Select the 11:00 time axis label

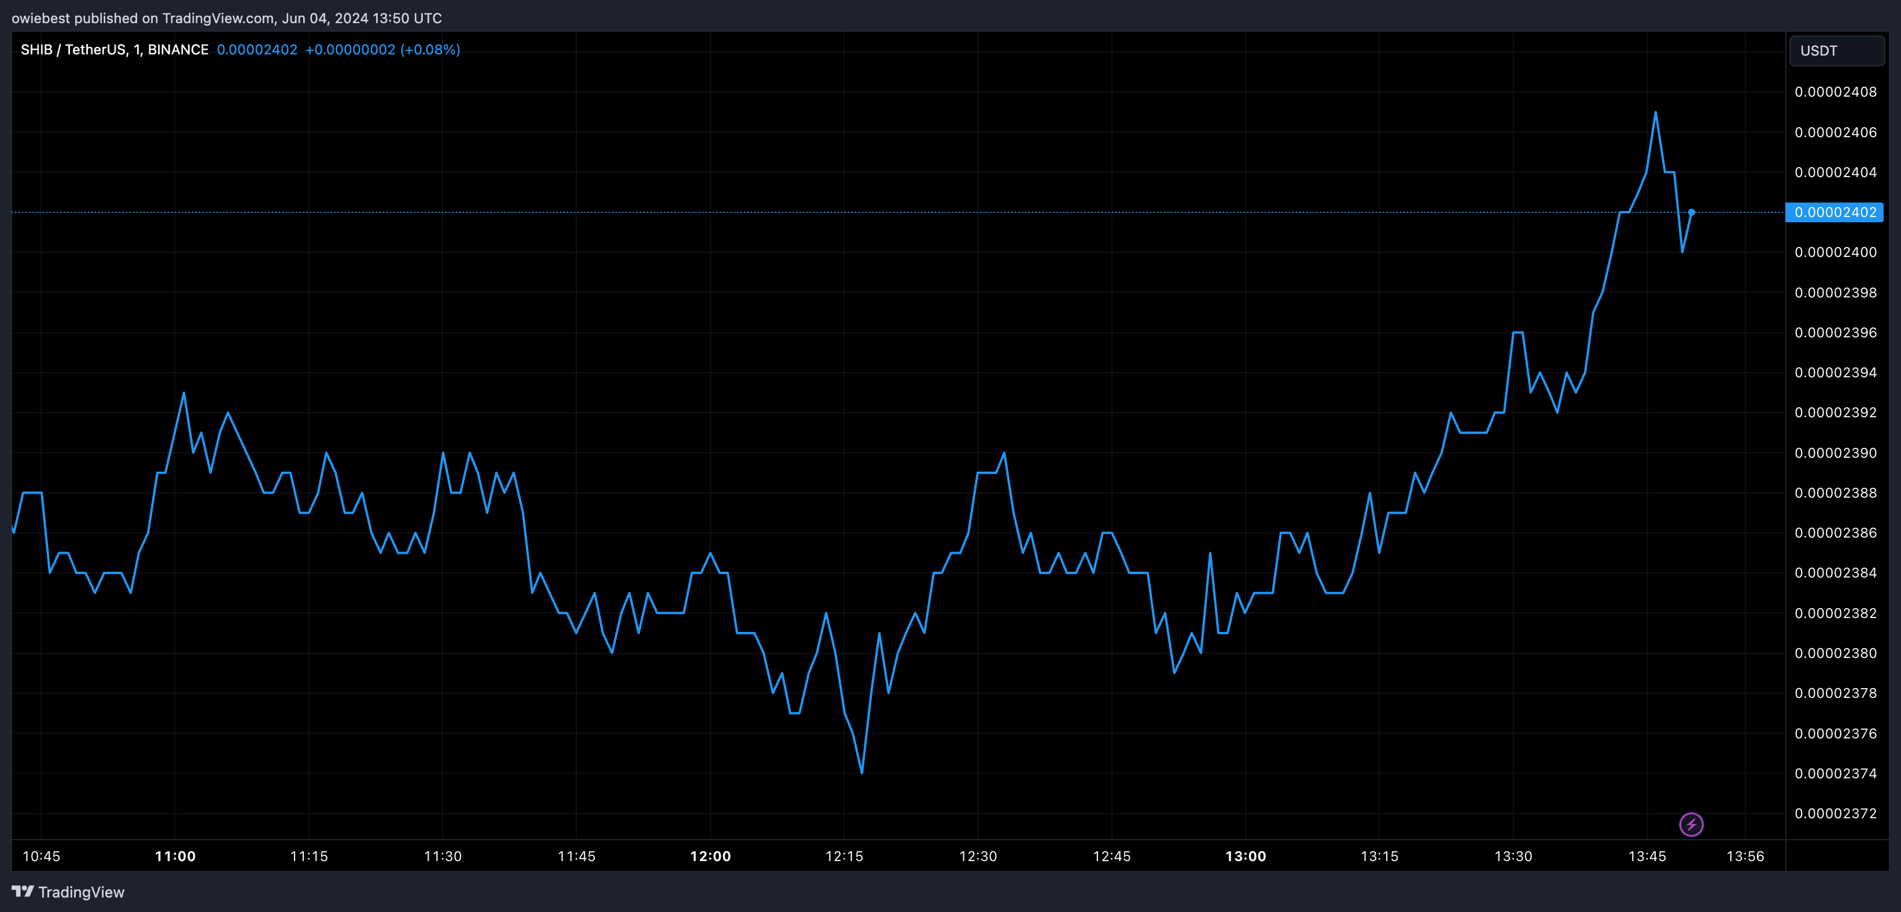click(x=175, y=856)
